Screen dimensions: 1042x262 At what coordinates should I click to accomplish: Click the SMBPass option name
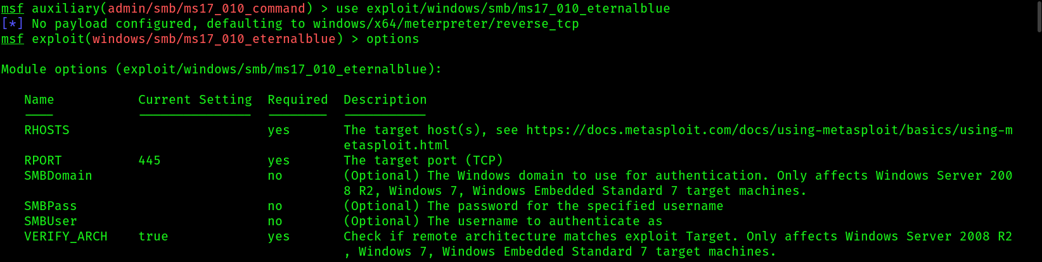pyautogui.click(x=51, y=206)
